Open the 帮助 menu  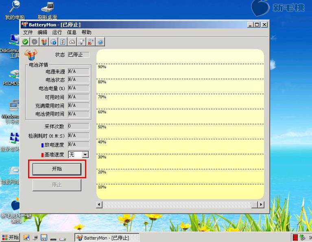(86, 32)
